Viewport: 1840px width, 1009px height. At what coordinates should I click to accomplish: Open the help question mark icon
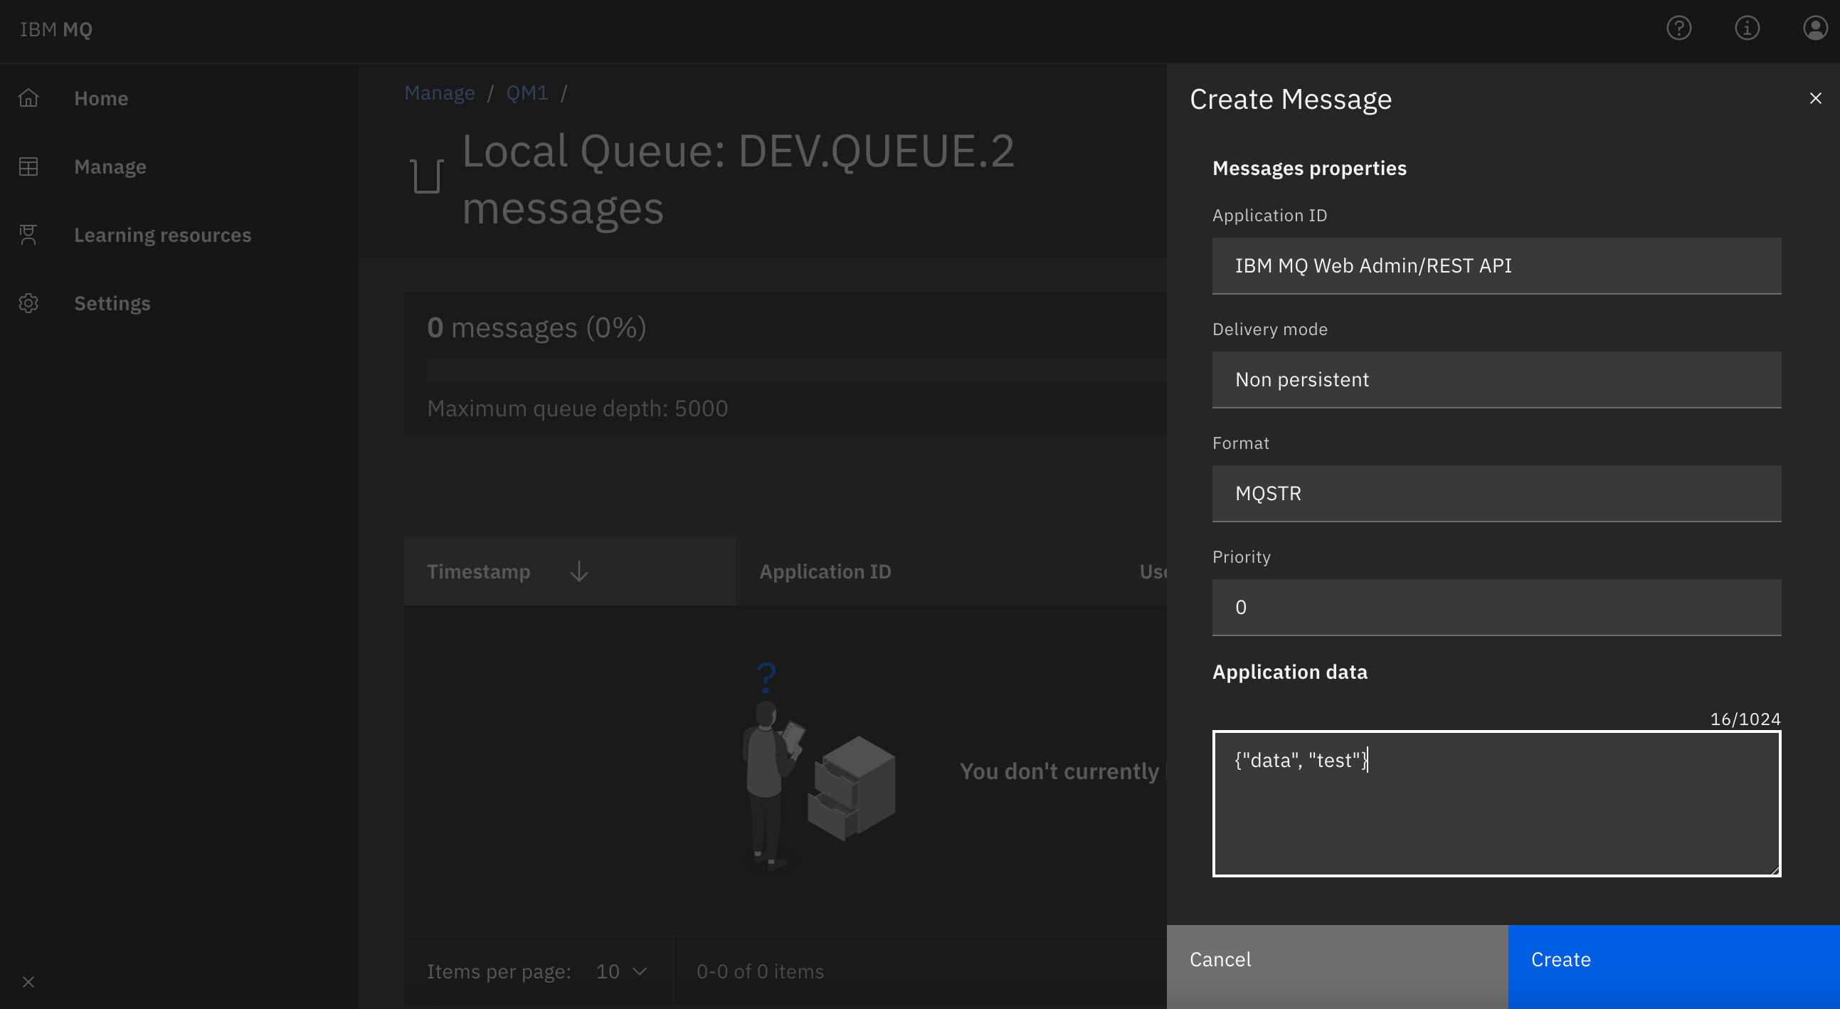coord(1678,28)
